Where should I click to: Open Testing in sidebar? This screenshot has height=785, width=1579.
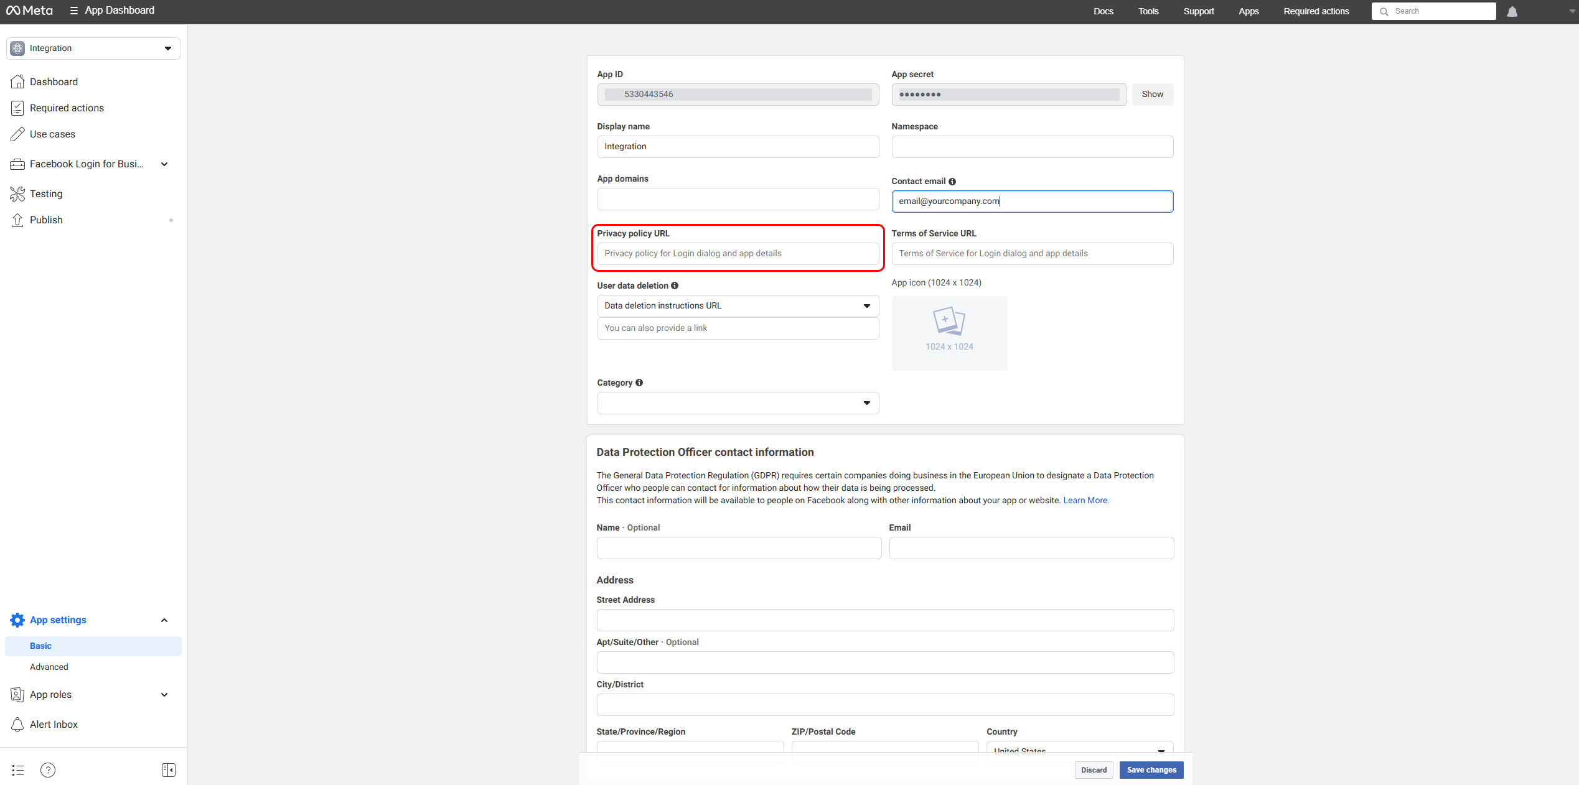coord(46,193)
